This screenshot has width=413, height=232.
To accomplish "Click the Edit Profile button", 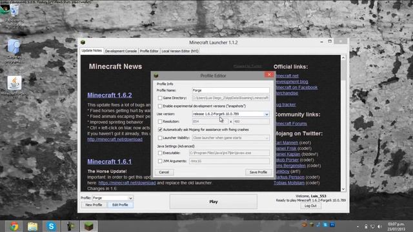I will point(120,205).
